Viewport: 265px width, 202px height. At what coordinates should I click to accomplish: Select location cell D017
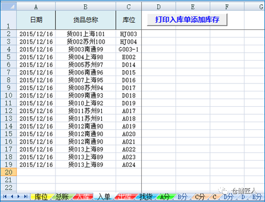[x=129, y=88]
